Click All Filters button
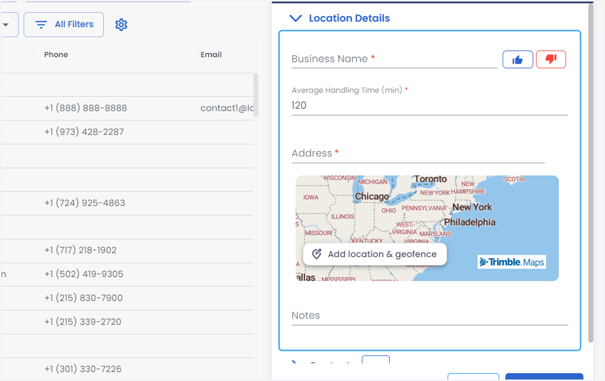 pyautogui.click(x=64, y=25)
